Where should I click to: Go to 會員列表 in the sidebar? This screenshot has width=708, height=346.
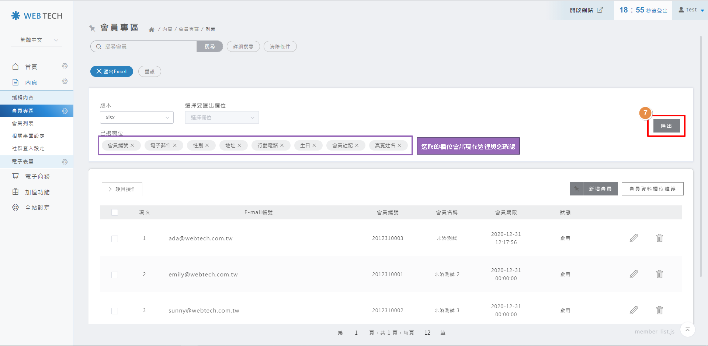(23, 123)
